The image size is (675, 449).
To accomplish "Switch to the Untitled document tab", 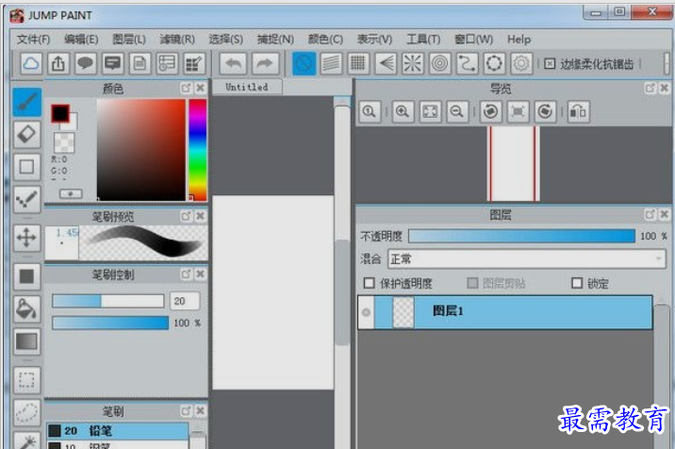I will pyautogui.click(x=247, y=87).
